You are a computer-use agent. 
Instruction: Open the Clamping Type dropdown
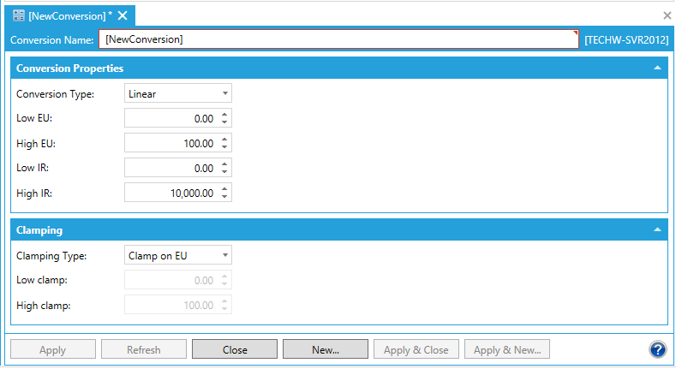(177, 255)
